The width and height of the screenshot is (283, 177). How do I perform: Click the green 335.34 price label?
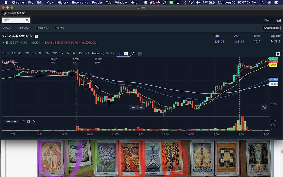tap(274, 59)
